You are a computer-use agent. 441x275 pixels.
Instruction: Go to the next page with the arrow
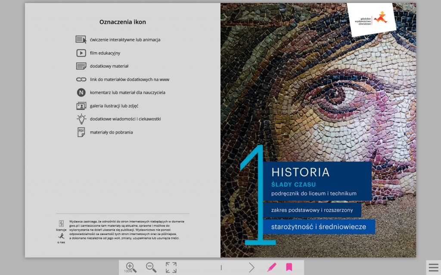pyautogui.click(x=251, y=267)
